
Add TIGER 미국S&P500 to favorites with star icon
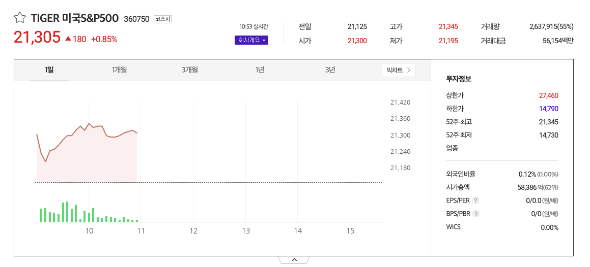point(19,18)
